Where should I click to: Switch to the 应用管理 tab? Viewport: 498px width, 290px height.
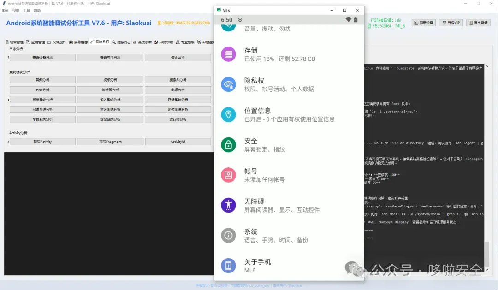[36, 42]
